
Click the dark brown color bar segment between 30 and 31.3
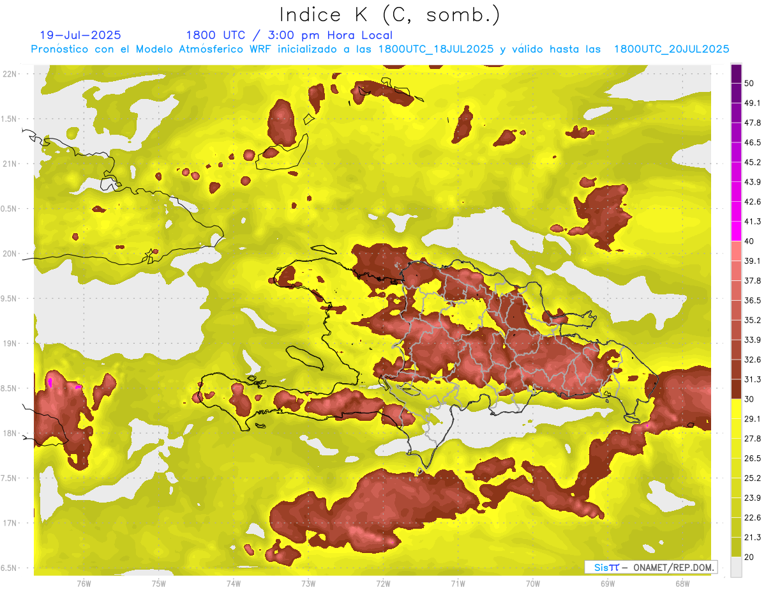pyautogui.click(x=736, y=389)
